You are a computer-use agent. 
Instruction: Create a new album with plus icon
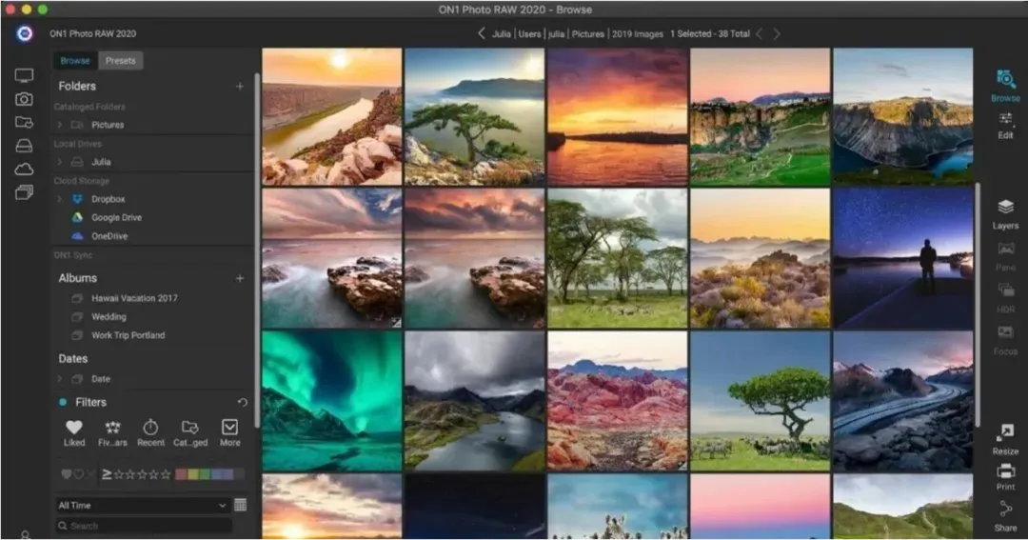tap(240, 278)
